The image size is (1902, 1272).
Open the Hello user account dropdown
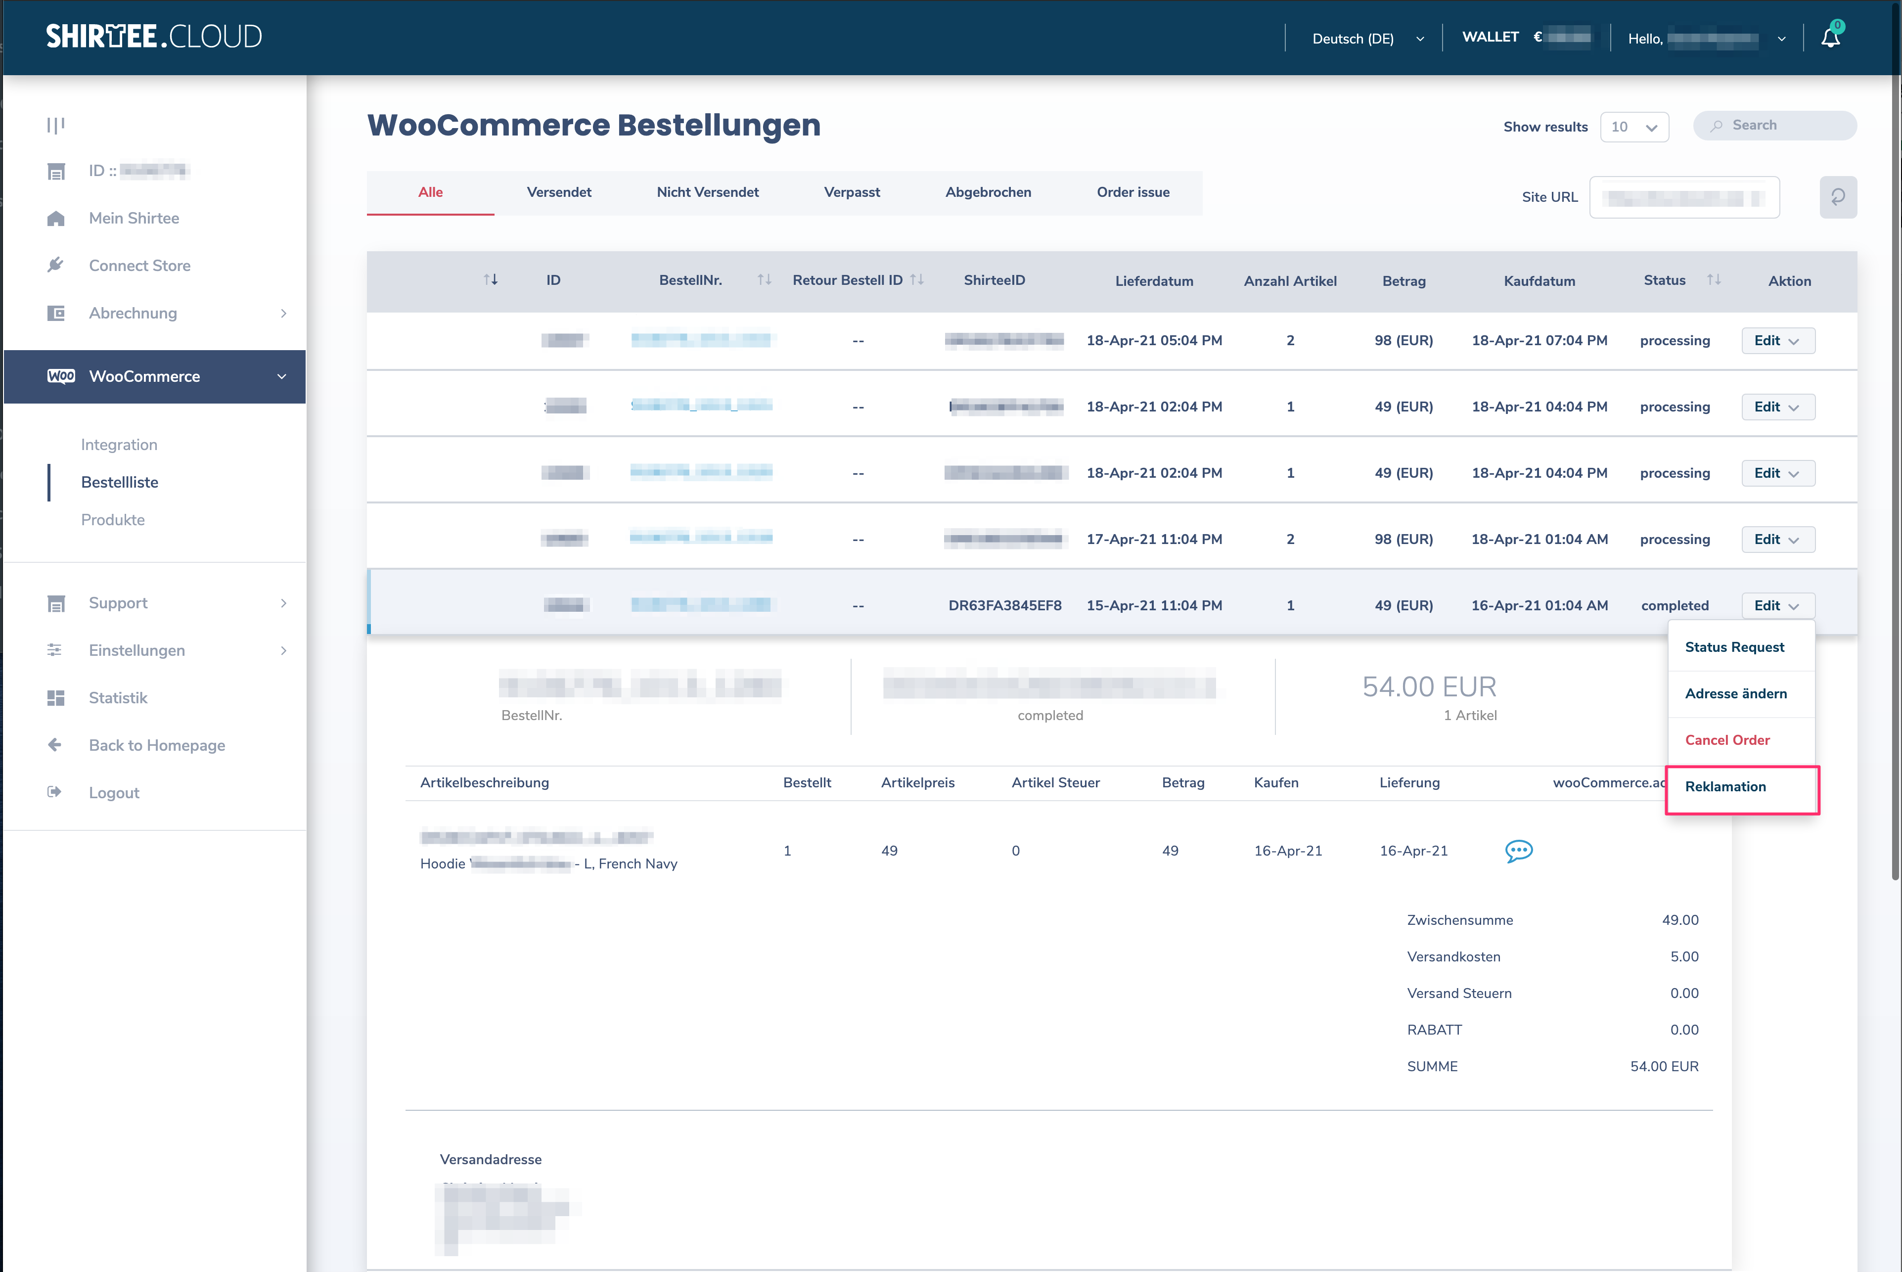pos(1707,38)
